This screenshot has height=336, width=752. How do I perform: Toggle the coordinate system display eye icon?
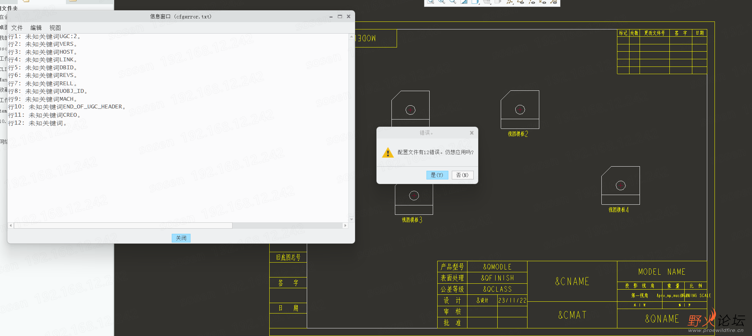point(554,1)
